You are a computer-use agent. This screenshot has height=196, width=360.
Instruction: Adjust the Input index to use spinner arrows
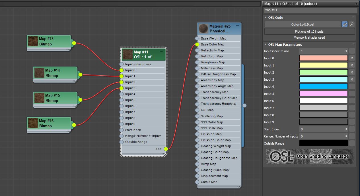(x=346, y=51)
